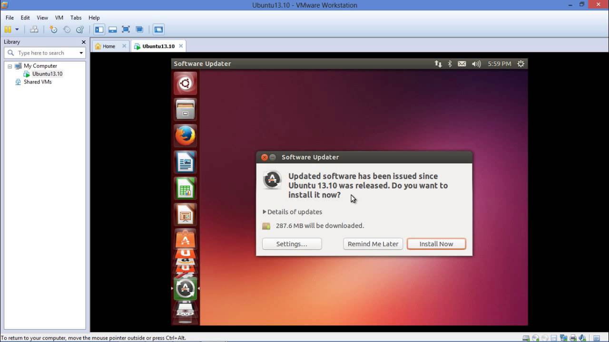Open the sound volume indicator

476,64
